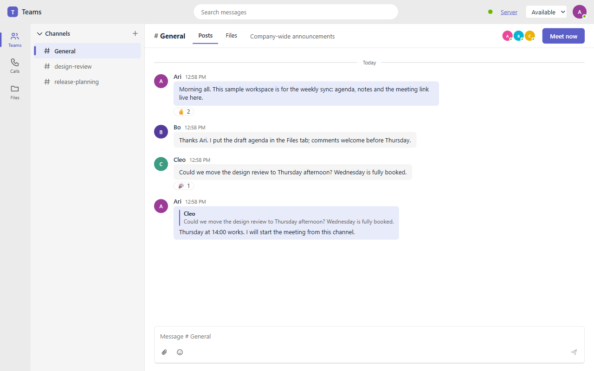The width and height of the screenshot is (594, 371).
Task: Open the Server link
Action: point(509,12)
